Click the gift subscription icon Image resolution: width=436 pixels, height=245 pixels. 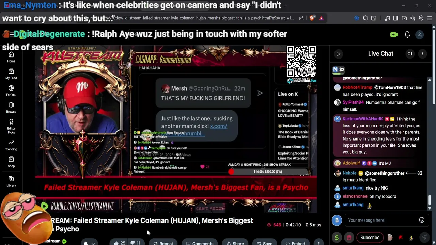[349, 238]
